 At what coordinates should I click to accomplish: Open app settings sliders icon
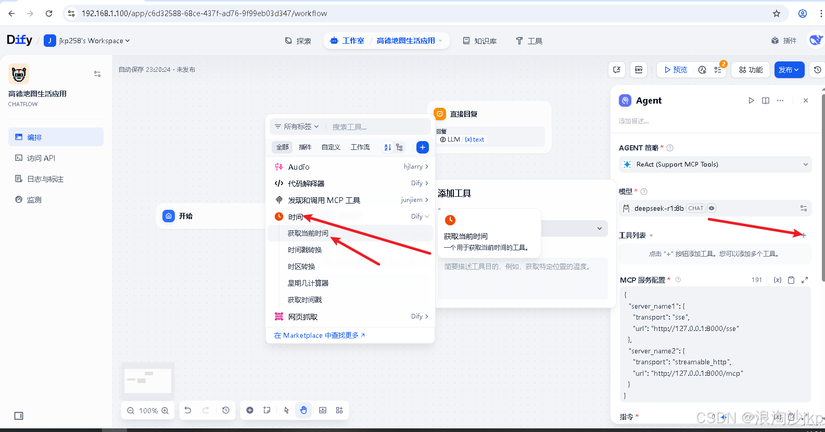click(x=97, y=74)
